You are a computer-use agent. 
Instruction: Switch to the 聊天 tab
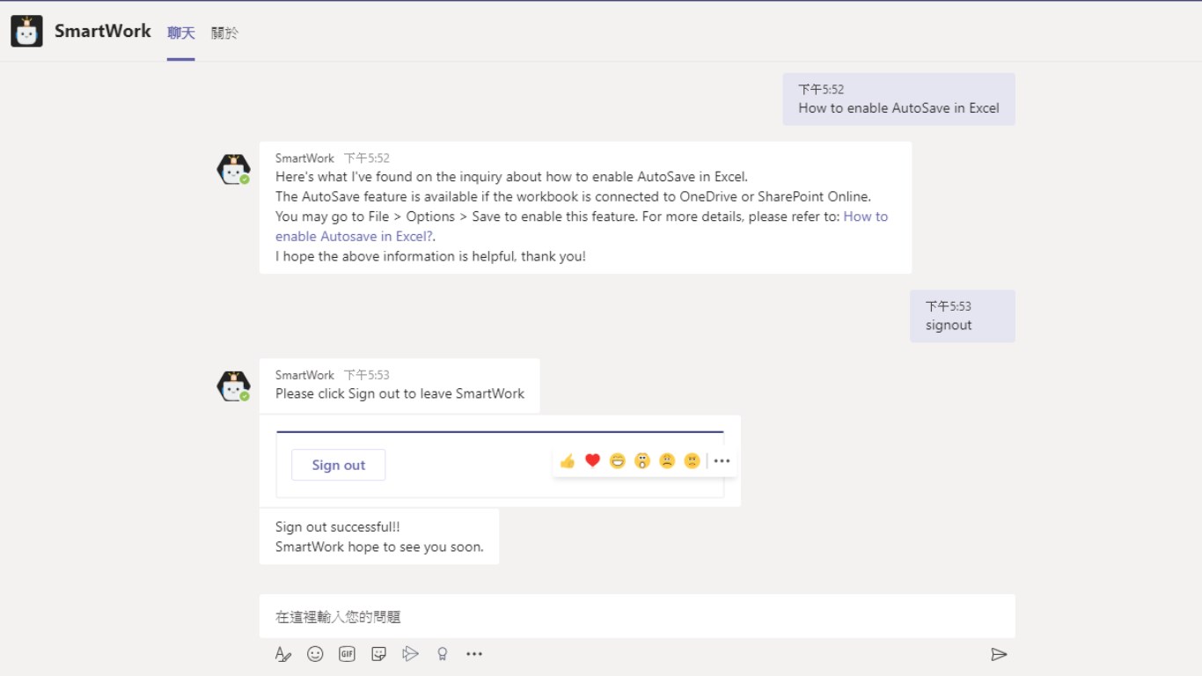(x=181, y=33)
